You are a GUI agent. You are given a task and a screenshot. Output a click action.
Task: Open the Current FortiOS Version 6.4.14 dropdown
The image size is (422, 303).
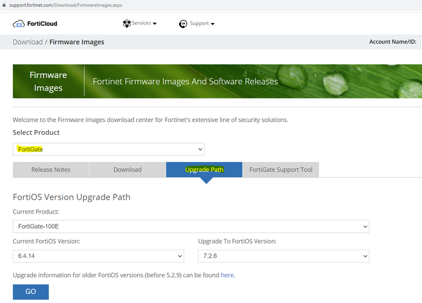pyautogui.click(x=99, y=256)
